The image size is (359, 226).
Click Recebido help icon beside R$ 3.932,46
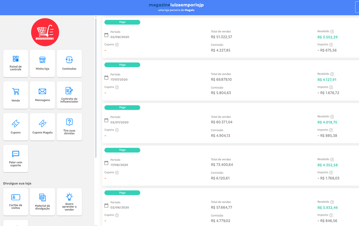[x=332, y=202]
